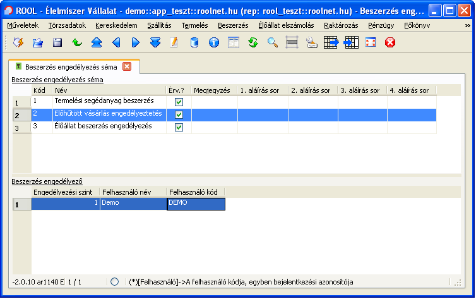Open the Pénzügy menu
Screen dimensions: 476x299
click(381, 25)
